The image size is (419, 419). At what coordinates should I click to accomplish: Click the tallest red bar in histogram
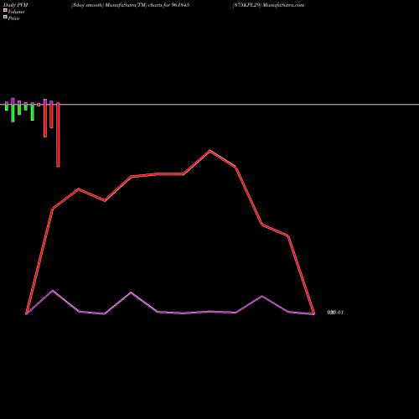(x=58, y=135)
